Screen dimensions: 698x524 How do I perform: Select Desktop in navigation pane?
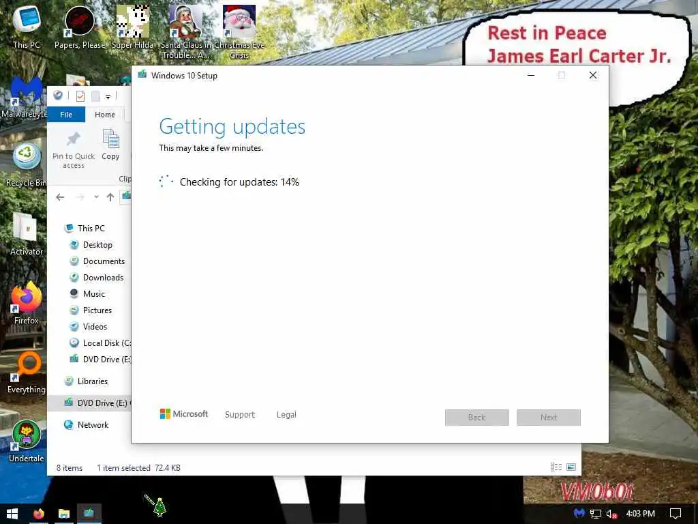coord(97,245)
